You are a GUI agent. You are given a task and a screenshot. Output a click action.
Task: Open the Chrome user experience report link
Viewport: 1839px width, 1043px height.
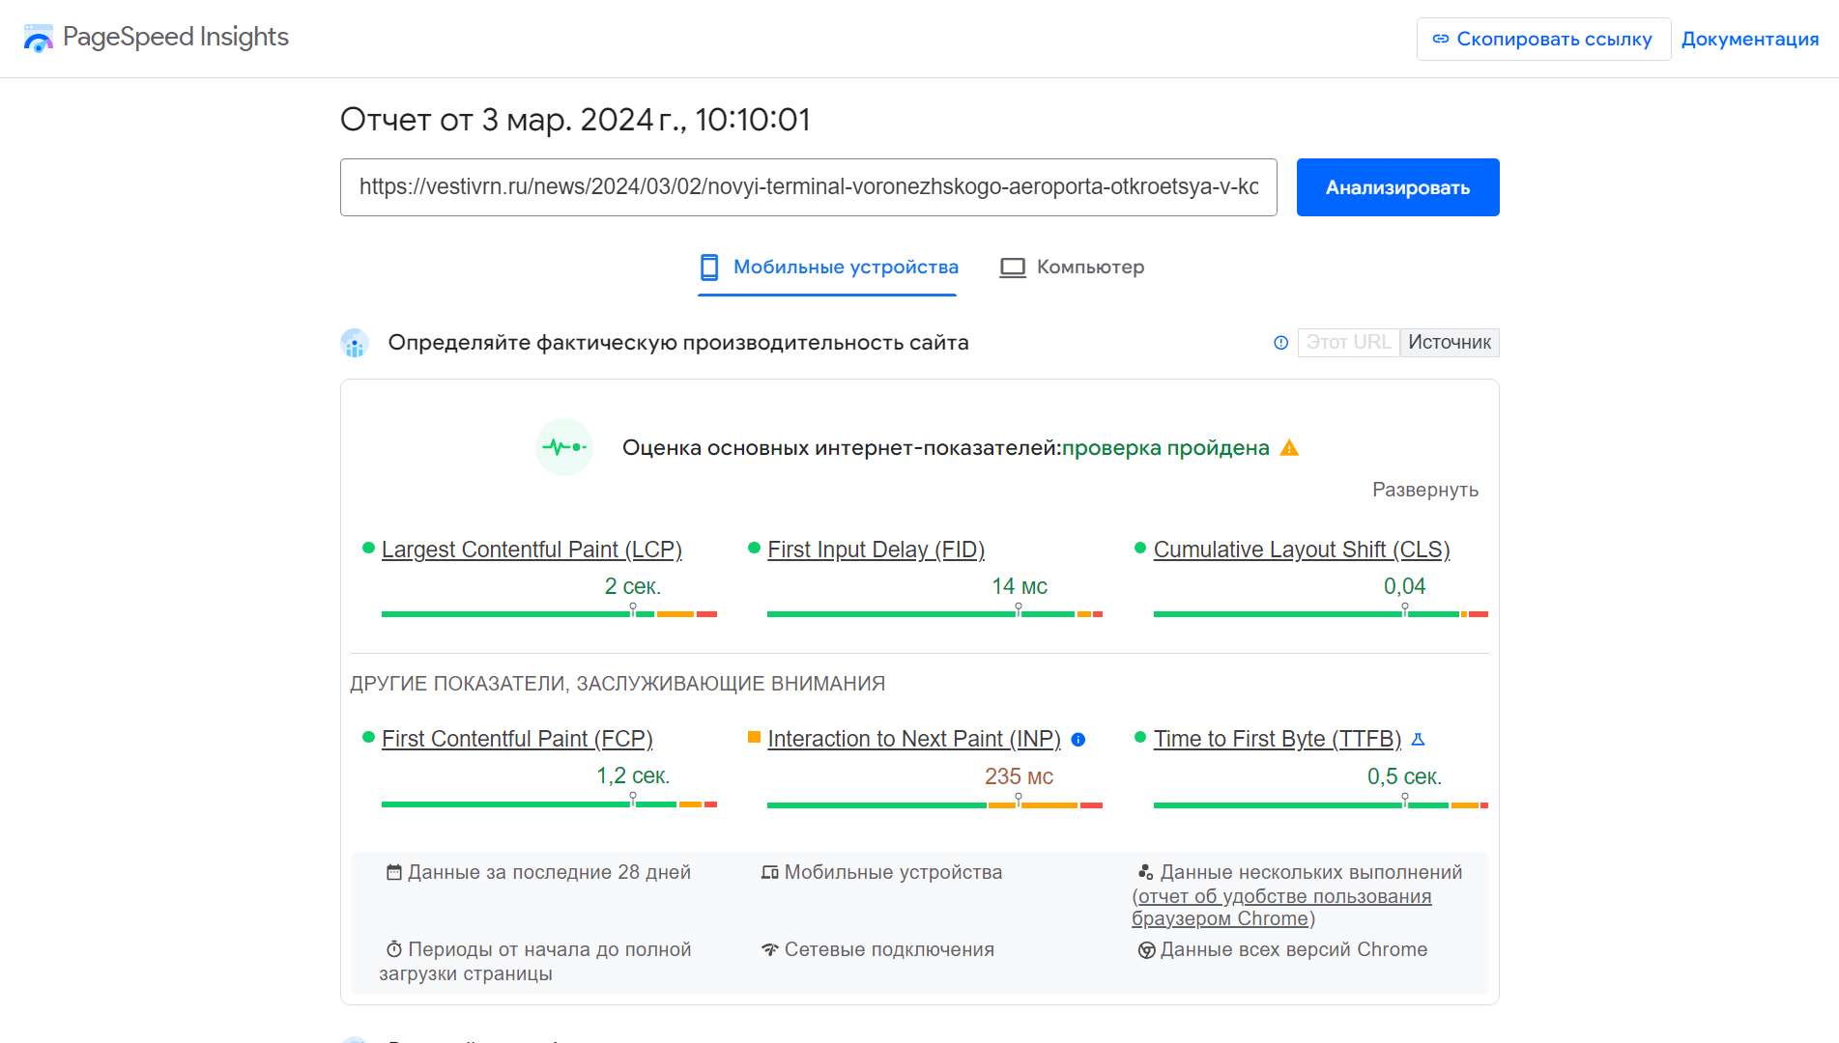pyautogui.click(x=1281, y=908)
